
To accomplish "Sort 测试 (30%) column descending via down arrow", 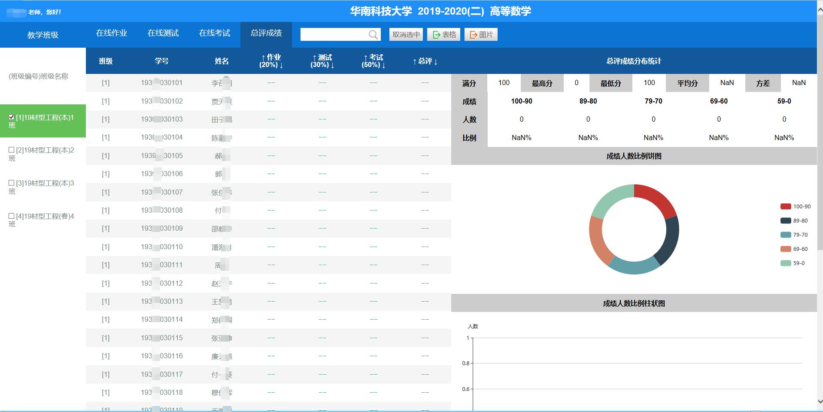I will coord(332,65).
